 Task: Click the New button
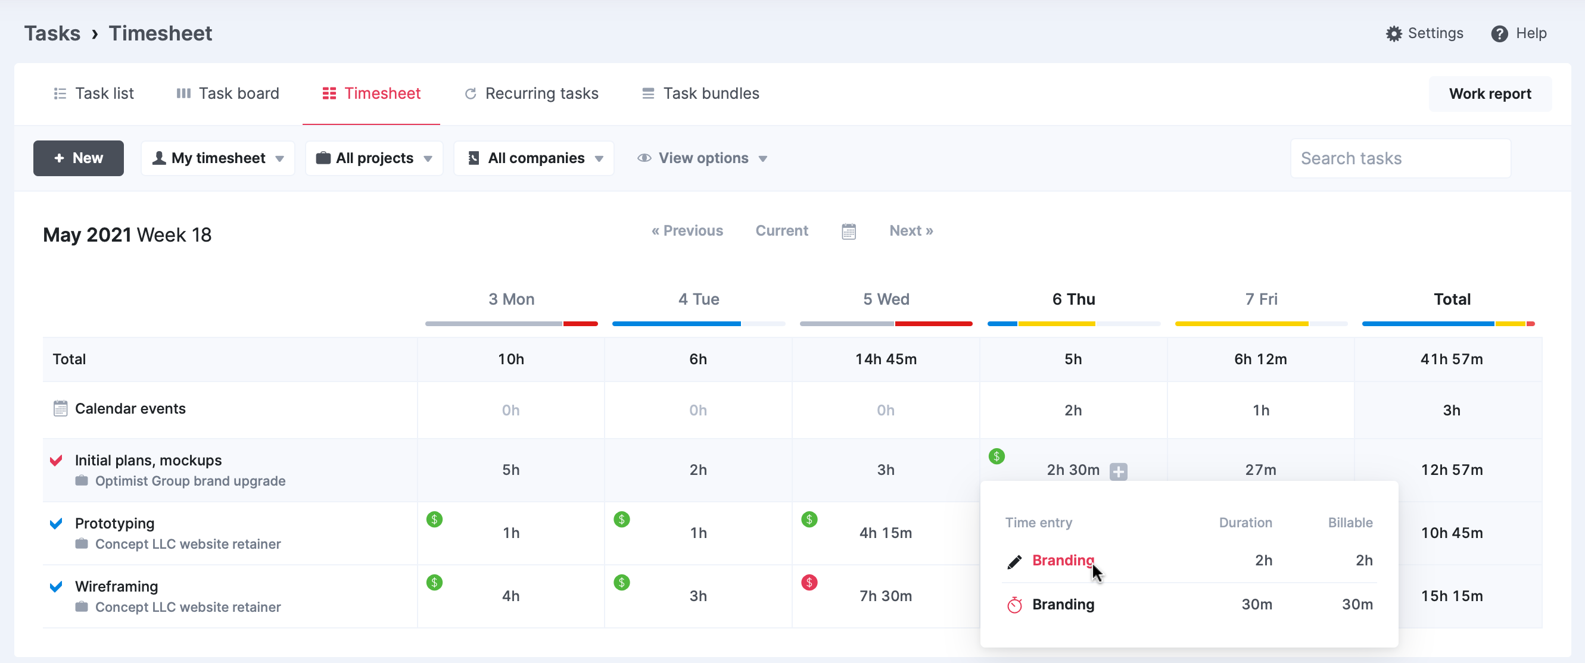78,159
